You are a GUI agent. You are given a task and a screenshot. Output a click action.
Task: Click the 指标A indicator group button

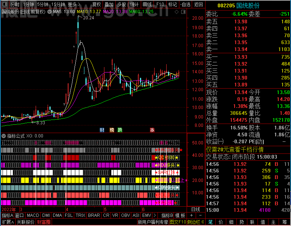(7, 215)
